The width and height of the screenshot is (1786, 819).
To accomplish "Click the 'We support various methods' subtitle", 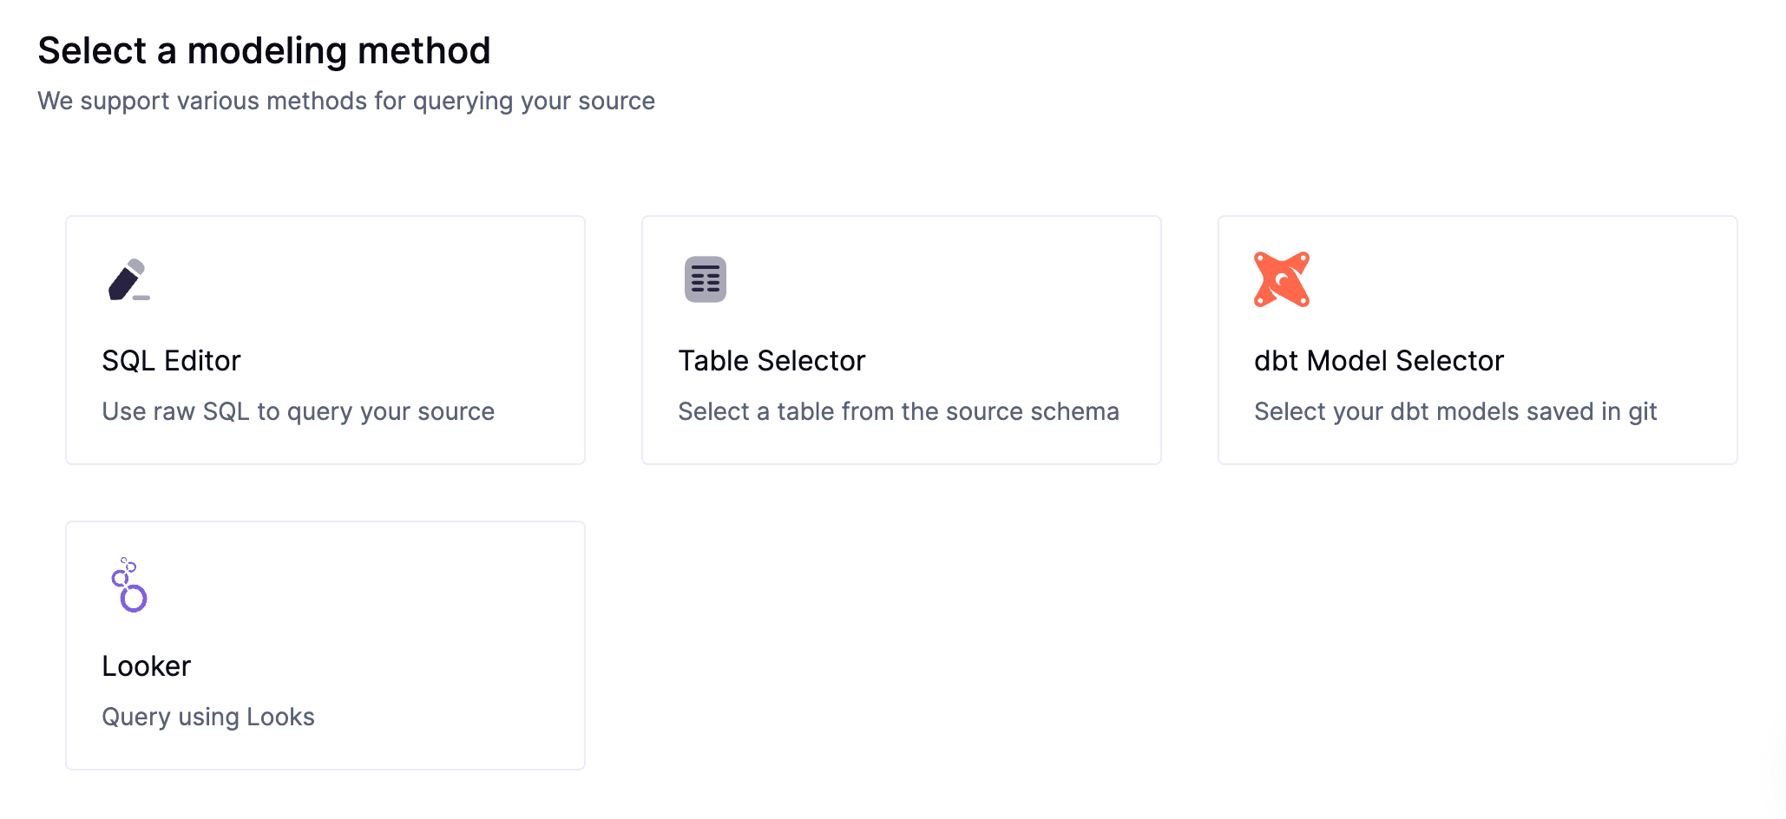I will (345, 101).
